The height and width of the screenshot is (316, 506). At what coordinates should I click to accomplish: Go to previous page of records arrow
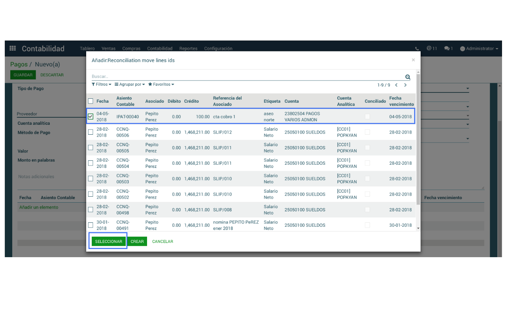click(x=396, y=85)
